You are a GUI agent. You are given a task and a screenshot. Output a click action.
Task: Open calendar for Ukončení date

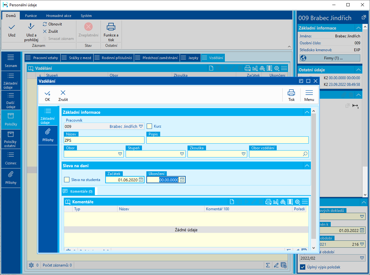coord(182,180)
